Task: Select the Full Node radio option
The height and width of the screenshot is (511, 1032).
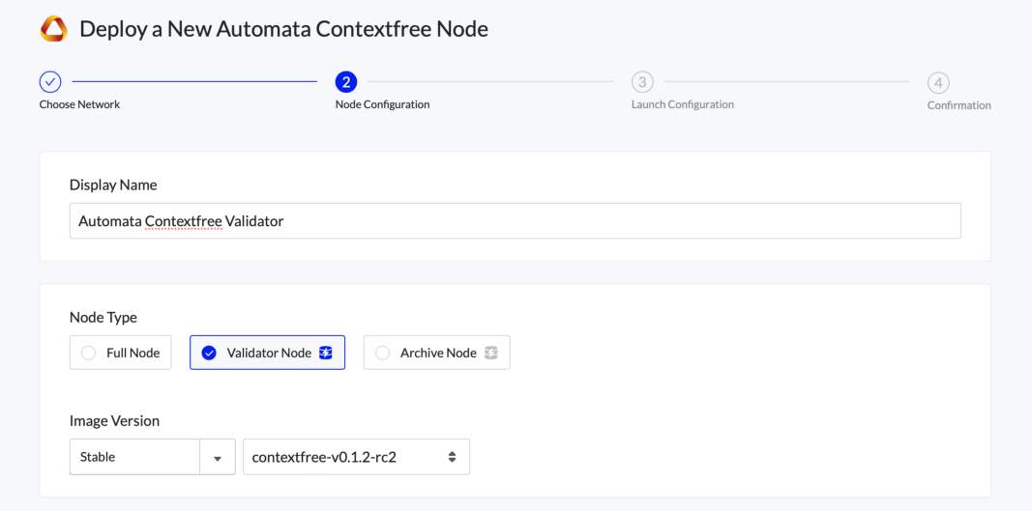Action: click(90, 353)
